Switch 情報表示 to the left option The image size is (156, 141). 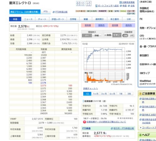(x=87, y=36)
